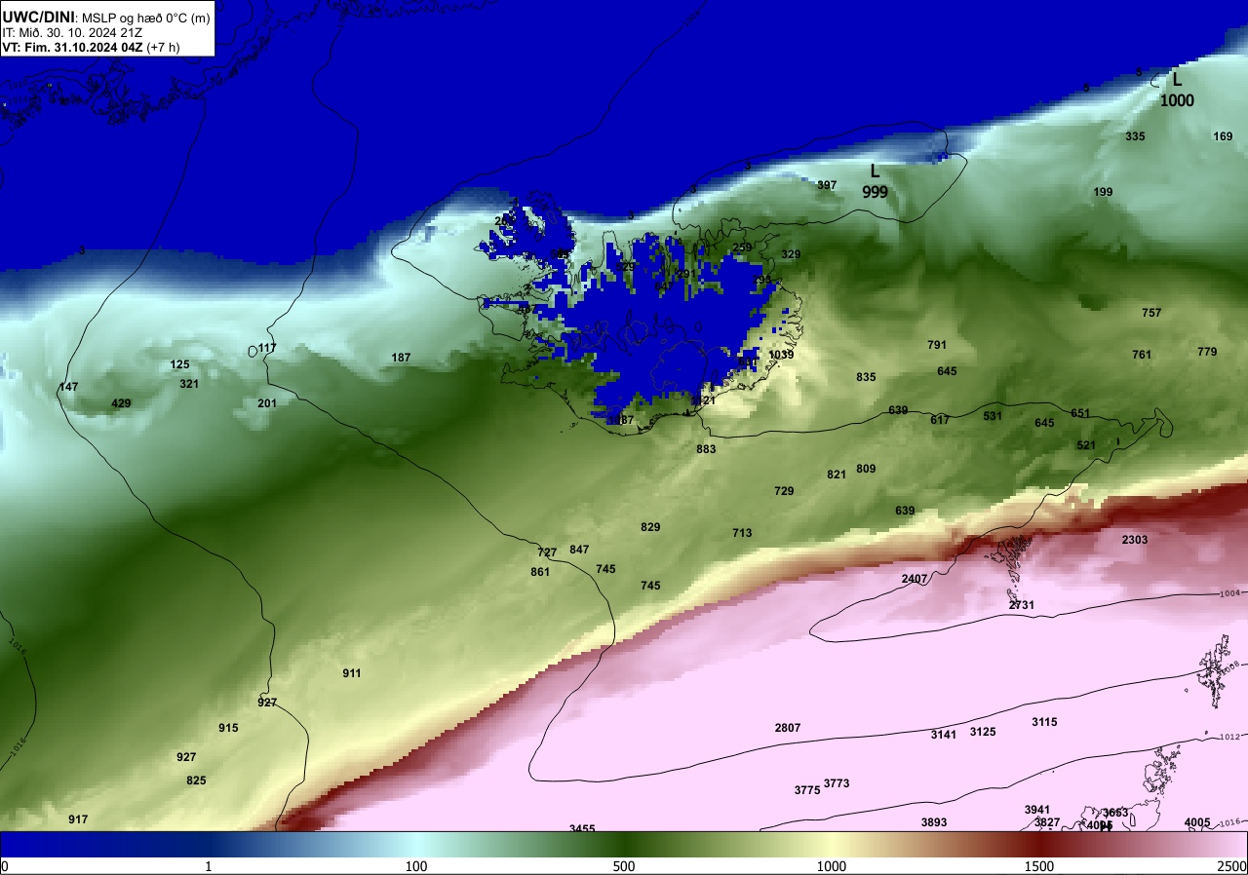Select the 791 height label
This screenshot has width=1248, height=875.
(x=937, y=345)
